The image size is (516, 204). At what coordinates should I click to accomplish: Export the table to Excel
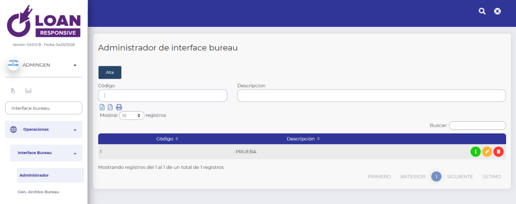point(102,107)
